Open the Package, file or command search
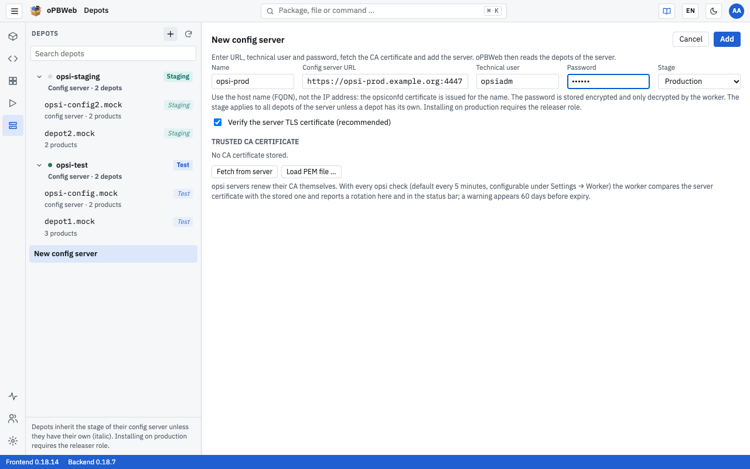The height and width of the screenshot is (469, 750). pos(384,11)
